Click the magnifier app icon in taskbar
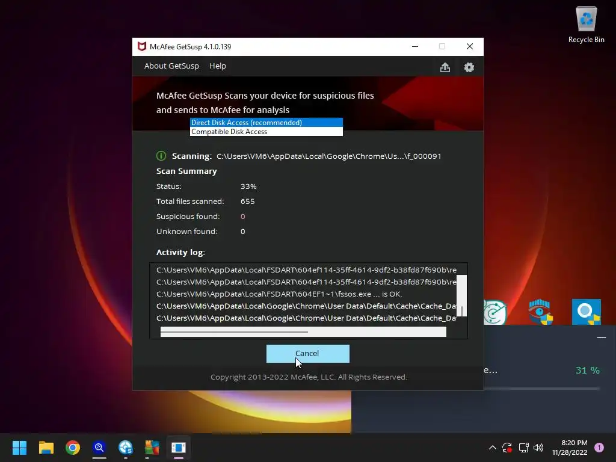This screenshot has height=462, width=616. pos(99,448)
